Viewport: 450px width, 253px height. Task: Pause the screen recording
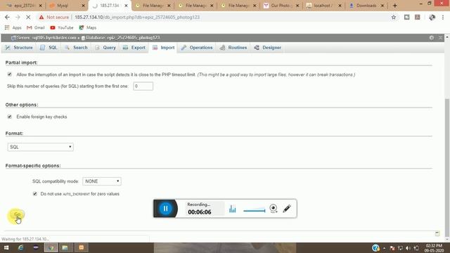pyautogui.click(x=166, y=209)
